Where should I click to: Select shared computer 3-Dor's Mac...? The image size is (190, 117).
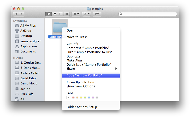click(x=28, y=68)
